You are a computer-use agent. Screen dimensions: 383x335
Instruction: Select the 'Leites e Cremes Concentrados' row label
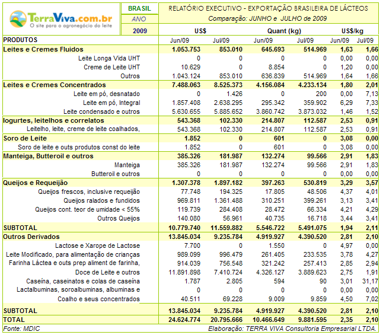pyautogui.click(x=55, y=85)
